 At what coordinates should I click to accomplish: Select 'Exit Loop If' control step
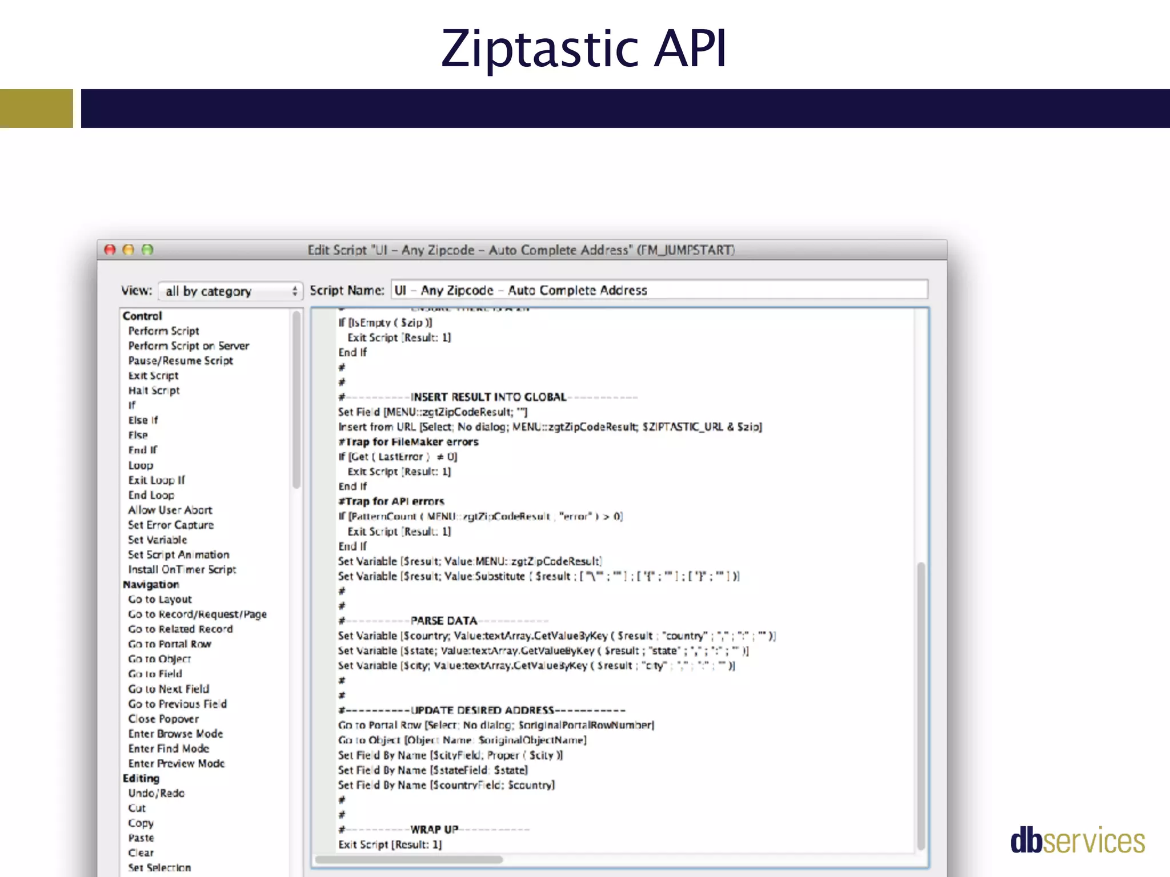coord(157,480)
